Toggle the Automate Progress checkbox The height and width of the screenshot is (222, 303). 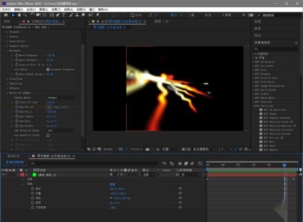click(48, 70)
